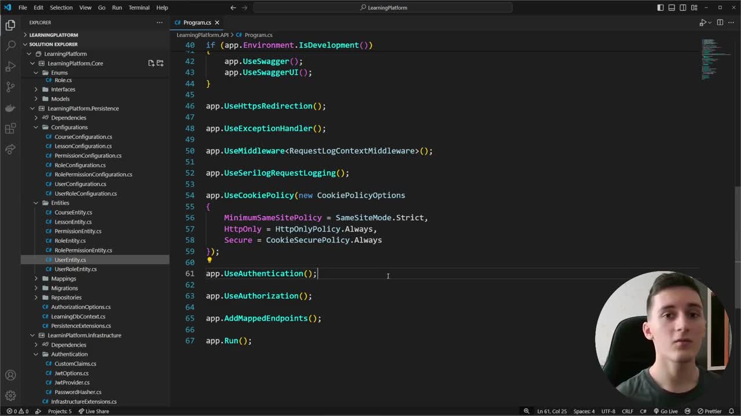
Task: Open LearningDbContext.cs file
Action: (78, 317)
